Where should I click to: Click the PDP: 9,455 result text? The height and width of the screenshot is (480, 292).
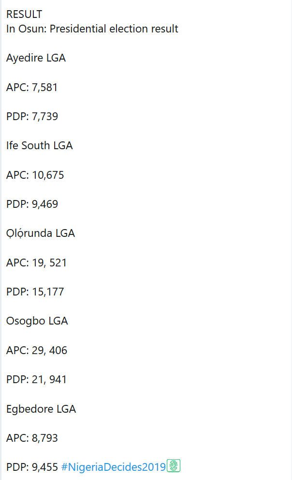click(32, 467)
